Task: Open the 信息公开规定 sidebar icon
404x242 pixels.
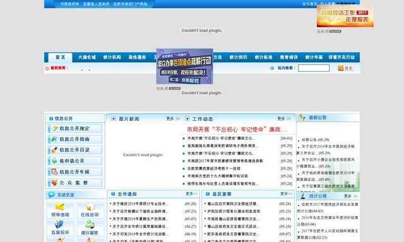Action: click(54, 129)
